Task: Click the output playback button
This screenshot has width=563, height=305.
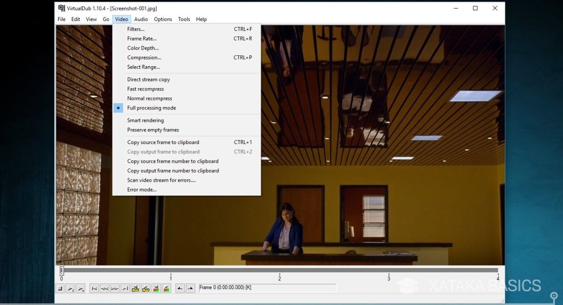Action: point(81,288)
